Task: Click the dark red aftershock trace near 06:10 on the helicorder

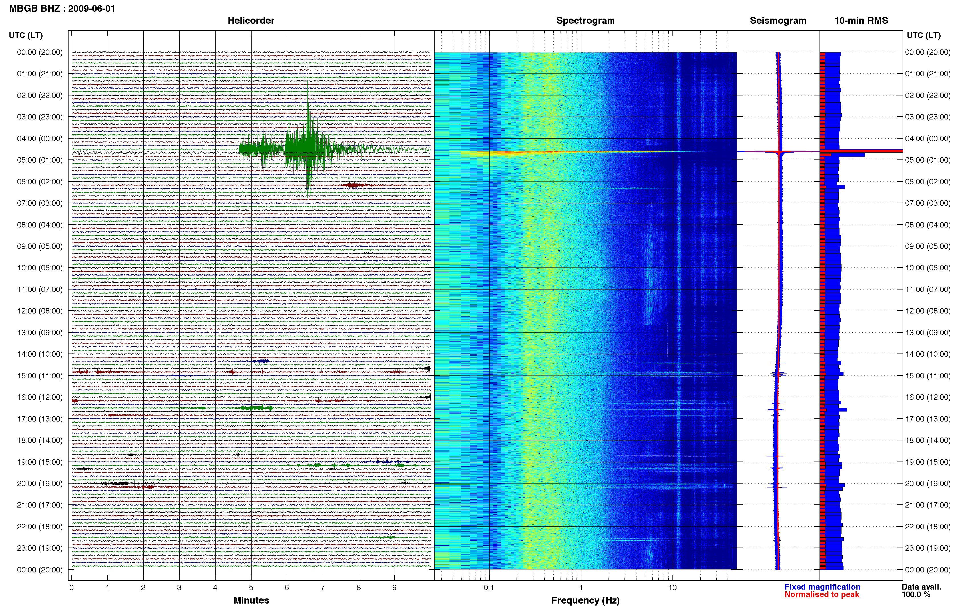Action: pos(357,185)
